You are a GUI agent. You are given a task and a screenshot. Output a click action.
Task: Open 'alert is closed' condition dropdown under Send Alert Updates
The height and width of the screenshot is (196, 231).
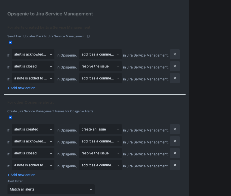[x=33, y=66]
